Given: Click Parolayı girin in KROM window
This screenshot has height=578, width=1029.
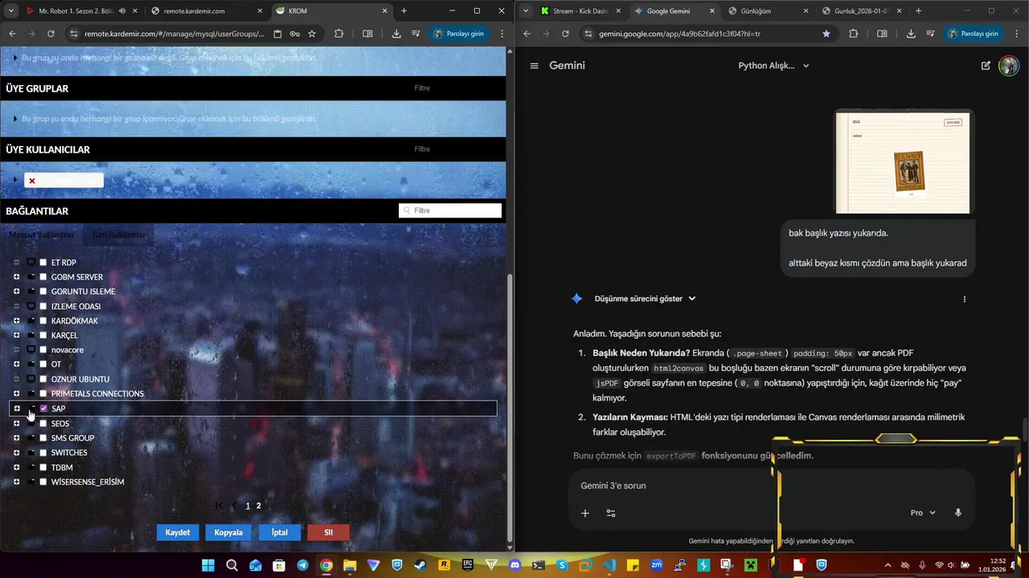Looking at the screenshot, I should click(x=459, y=34).
